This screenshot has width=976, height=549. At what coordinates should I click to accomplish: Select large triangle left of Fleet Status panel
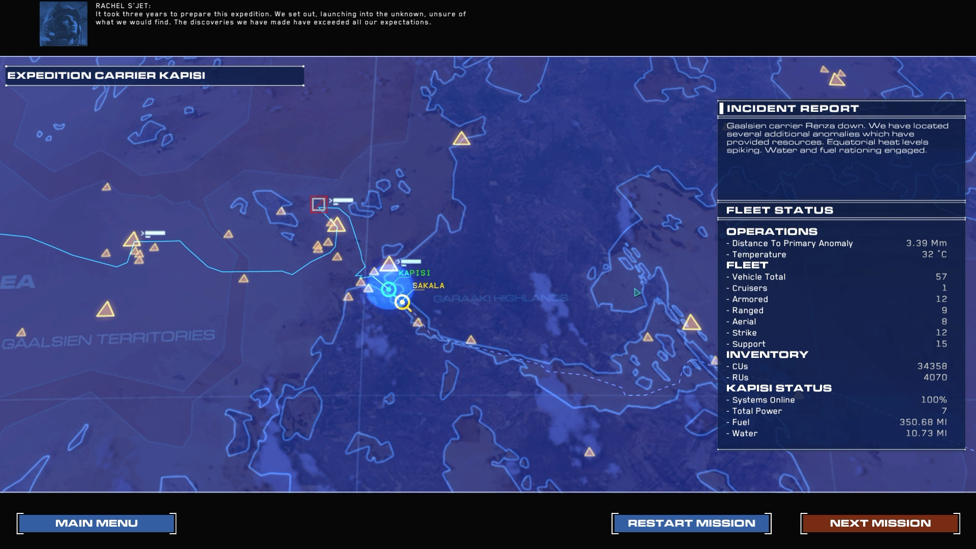click(x=691, y=322)
